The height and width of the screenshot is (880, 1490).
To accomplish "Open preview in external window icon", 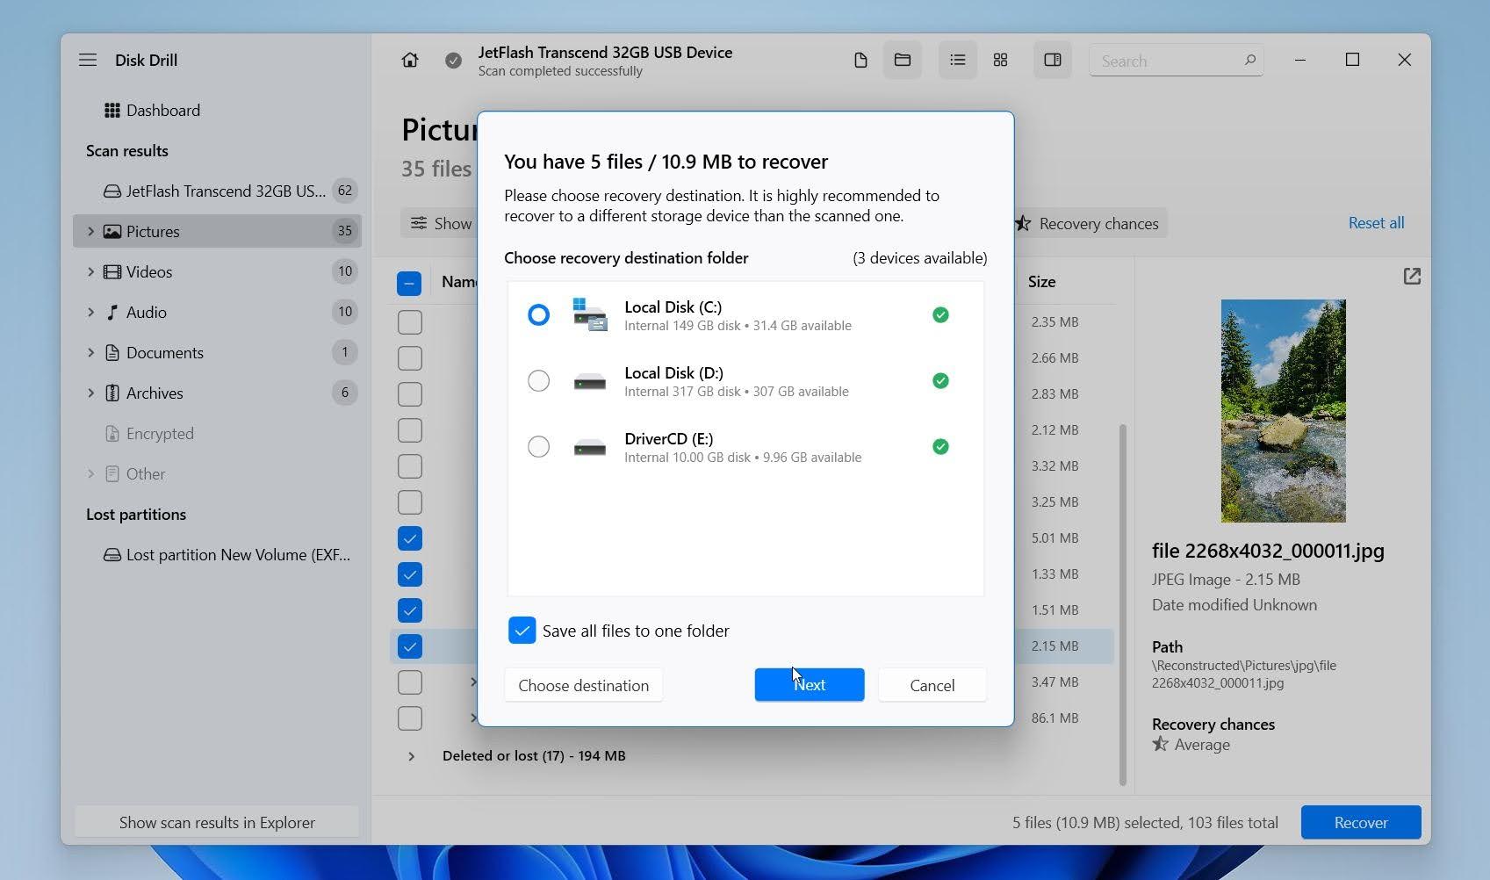I will 1412,277.
